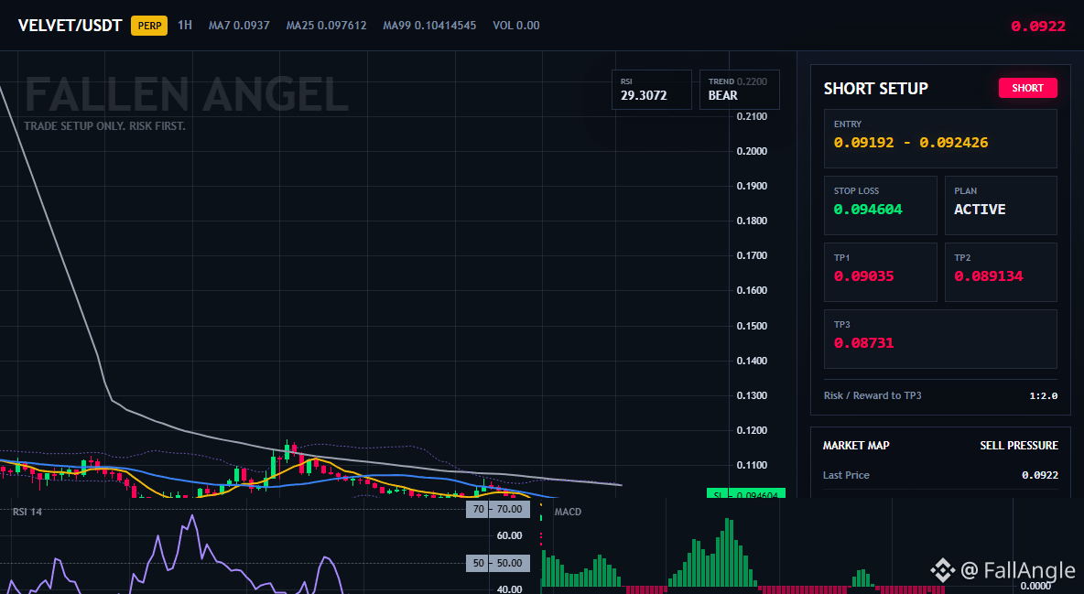Click the MARKET MAP heading

[x=856, y=446]
